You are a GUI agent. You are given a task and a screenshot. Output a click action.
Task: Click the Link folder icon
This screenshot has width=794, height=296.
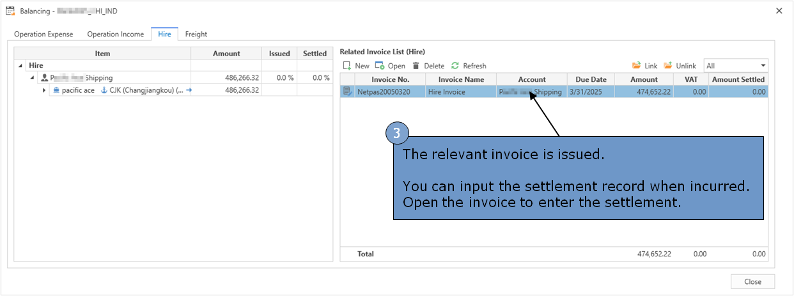[636, 66]
